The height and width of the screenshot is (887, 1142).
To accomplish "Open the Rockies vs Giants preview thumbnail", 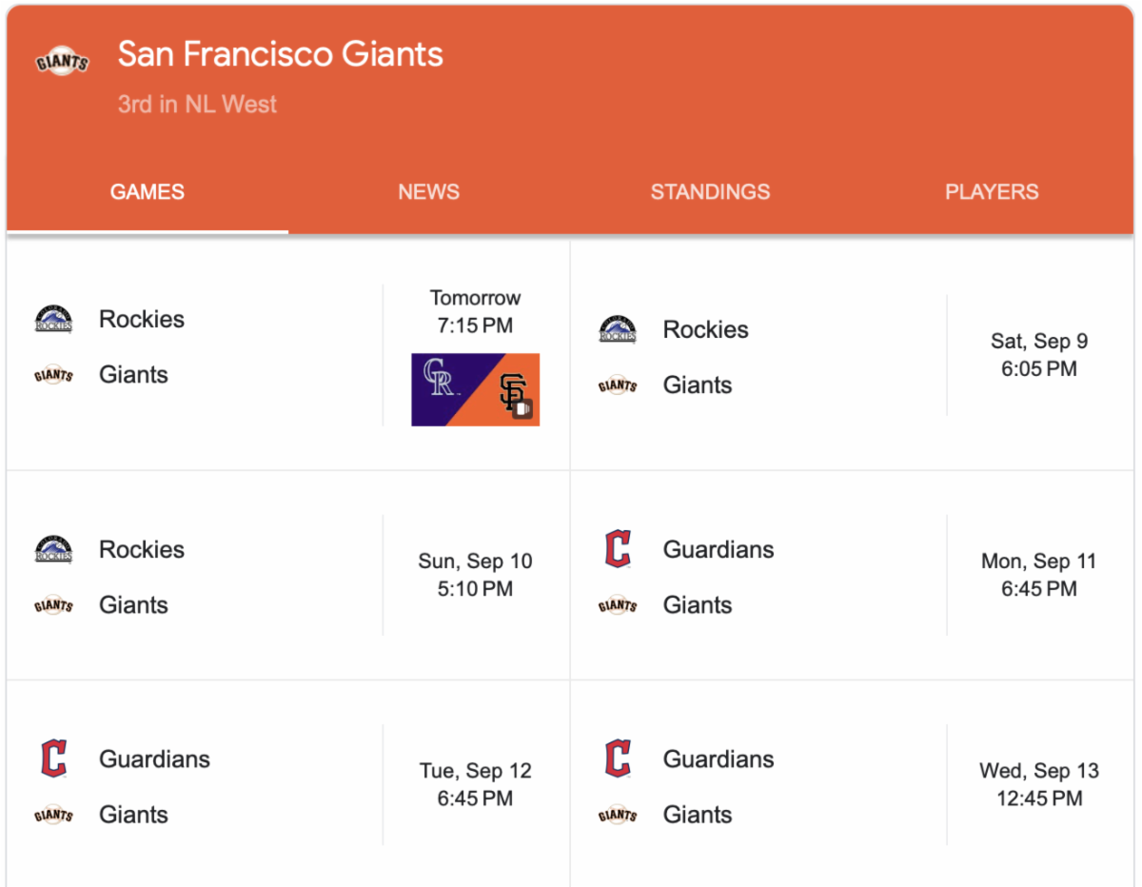I will point(475,389).
